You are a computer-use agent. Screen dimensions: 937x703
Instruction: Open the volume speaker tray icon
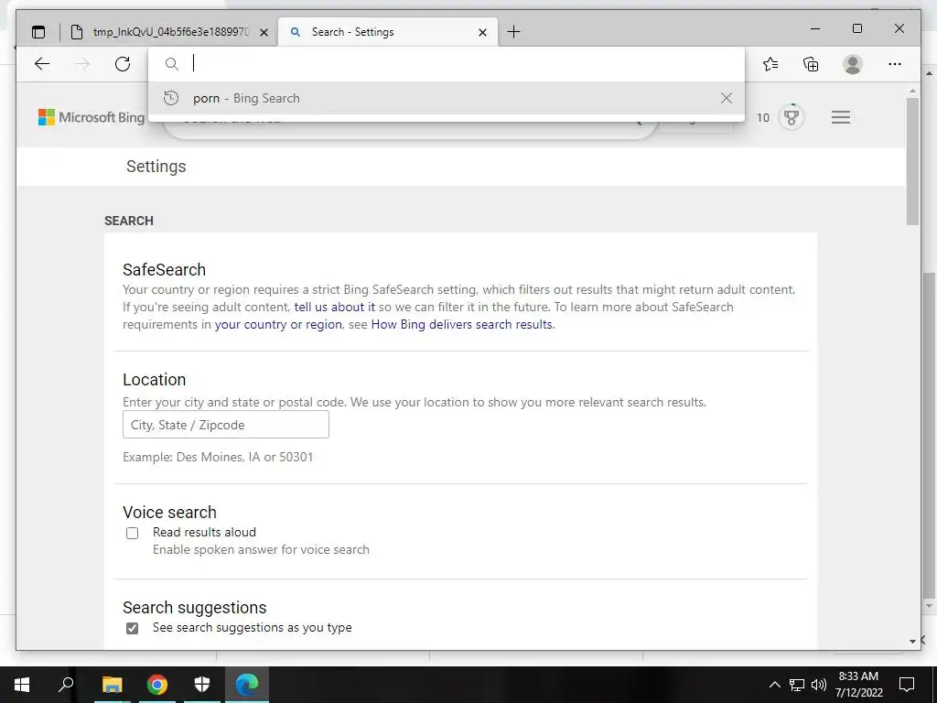click(819, 685)
